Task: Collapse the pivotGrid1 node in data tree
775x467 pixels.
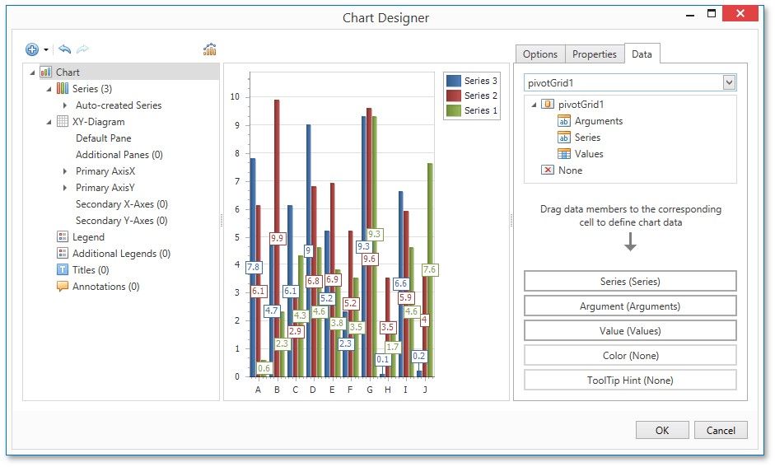Action: [533, 105]
